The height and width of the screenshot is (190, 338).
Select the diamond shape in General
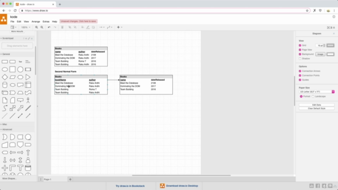pyautogui.click(x=5, y=77)
